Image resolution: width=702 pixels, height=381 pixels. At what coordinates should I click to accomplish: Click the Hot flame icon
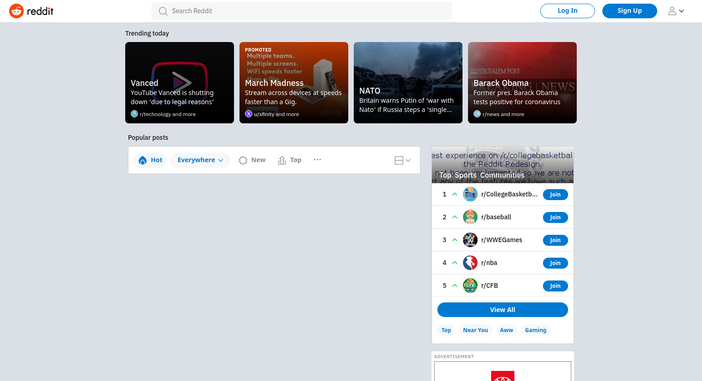(x=143, y=160)
